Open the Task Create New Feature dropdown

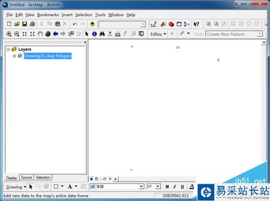click(260, 34)
